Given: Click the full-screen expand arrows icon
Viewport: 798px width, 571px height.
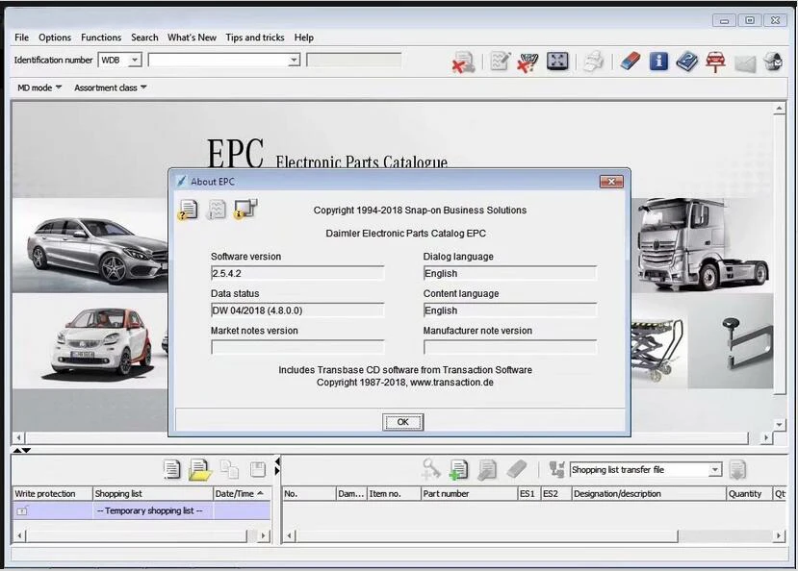Looking at the screenshot, I should click(557, 62).
